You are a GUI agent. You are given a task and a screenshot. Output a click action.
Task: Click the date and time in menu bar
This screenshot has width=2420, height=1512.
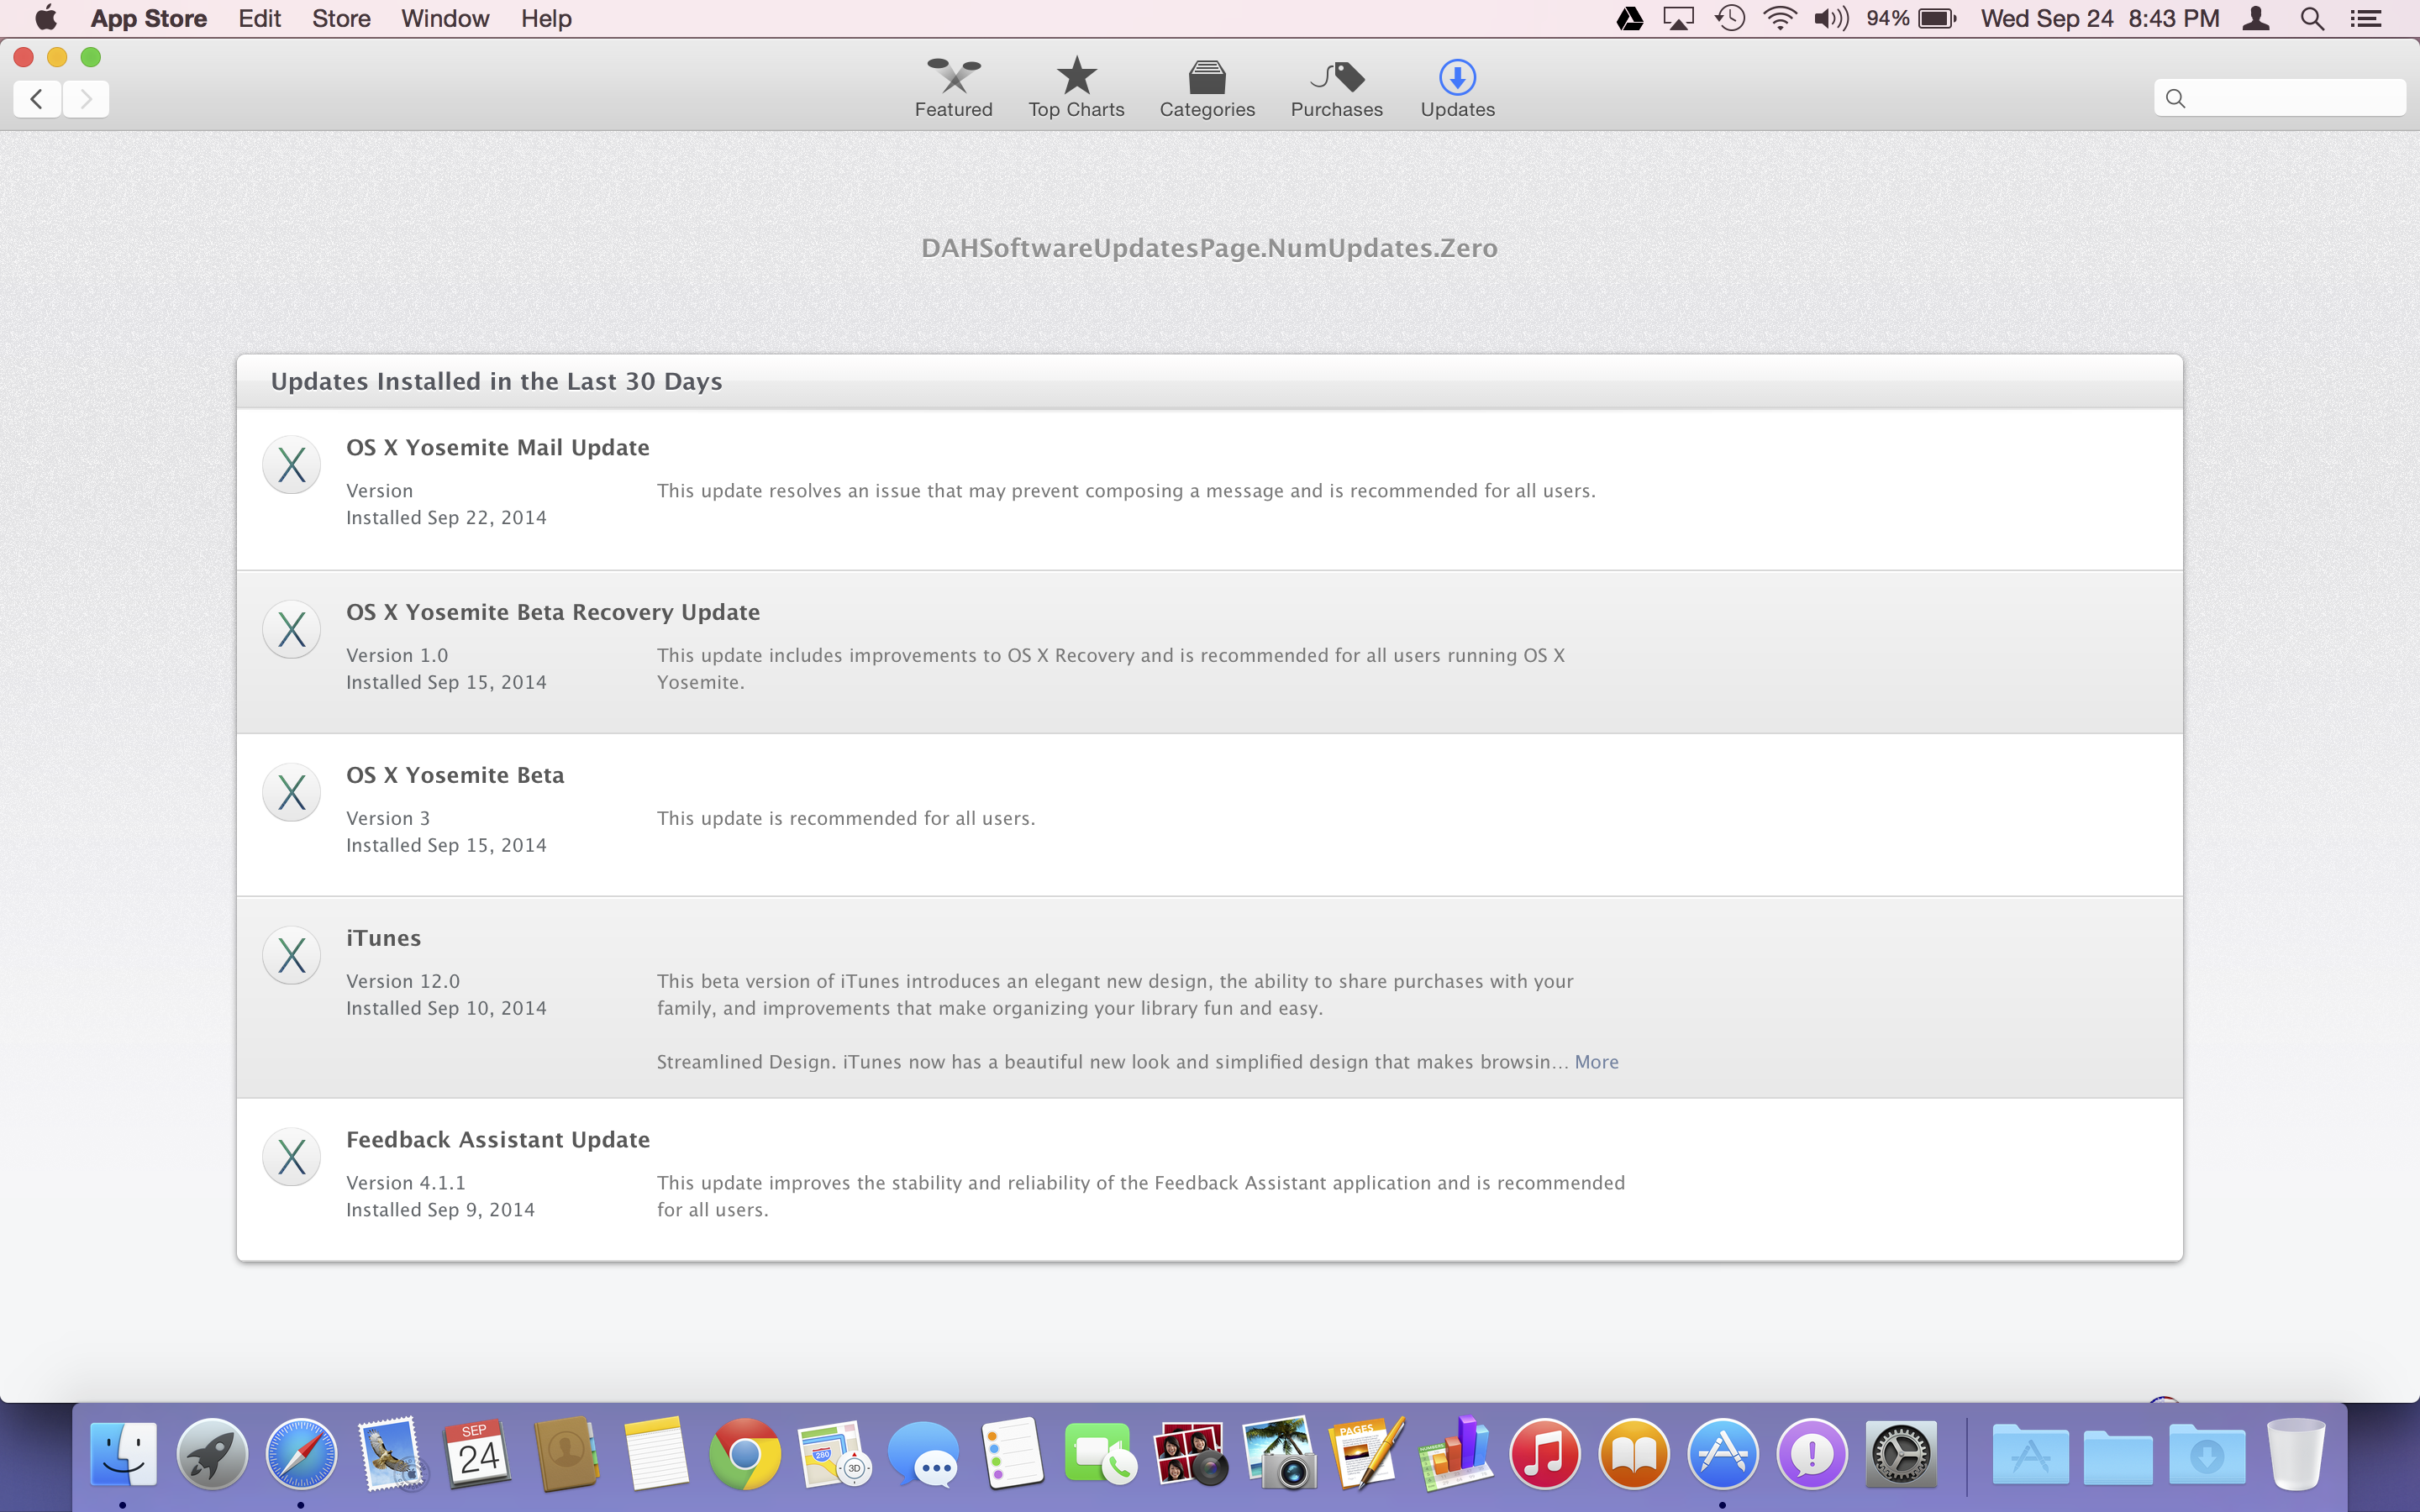click(2100, 18)
